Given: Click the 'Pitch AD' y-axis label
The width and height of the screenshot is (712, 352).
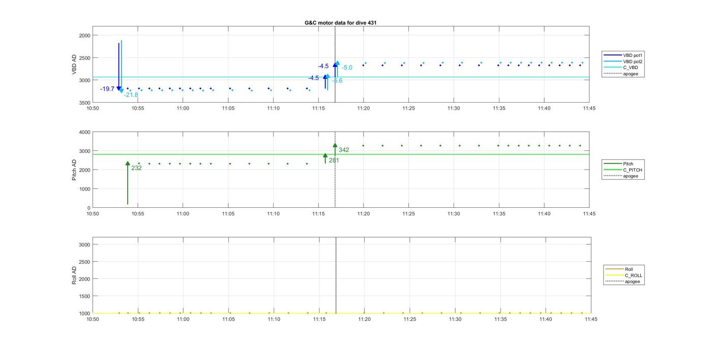Looking at the screenshot, I should (74, 170).
